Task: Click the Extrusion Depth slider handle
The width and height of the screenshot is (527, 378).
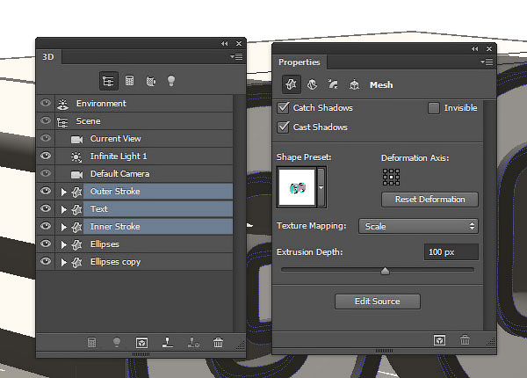Action: (x=385, y=271)
